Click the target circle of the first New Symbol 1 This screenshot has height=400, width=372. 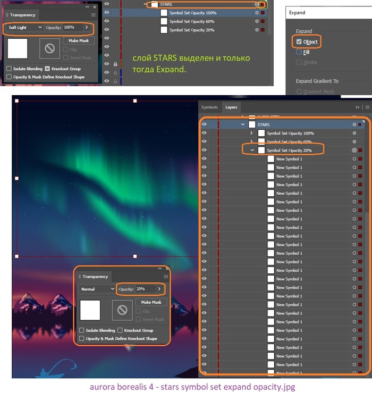[x=354, y=159]
